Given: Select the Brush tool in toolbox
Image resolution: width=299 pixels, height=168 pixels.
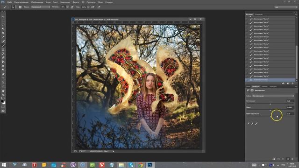Looking at the screenshot, I should pyautogui.click(x=3, y=45).
